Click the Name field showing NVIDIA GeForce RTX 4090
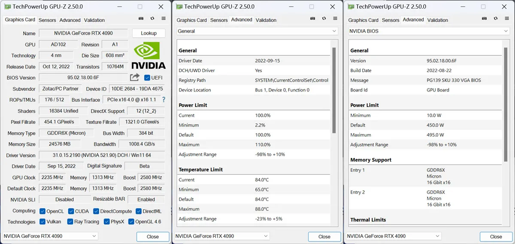The height and width of the screenshot is (244, 515). point(84,34)
